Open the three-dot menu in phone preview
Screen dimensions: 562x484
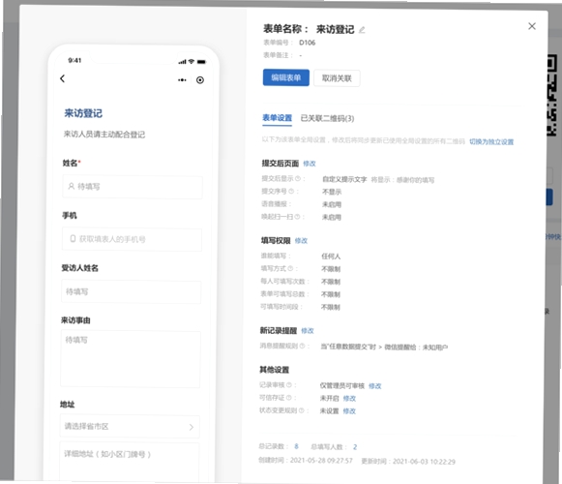coord(182,80)
